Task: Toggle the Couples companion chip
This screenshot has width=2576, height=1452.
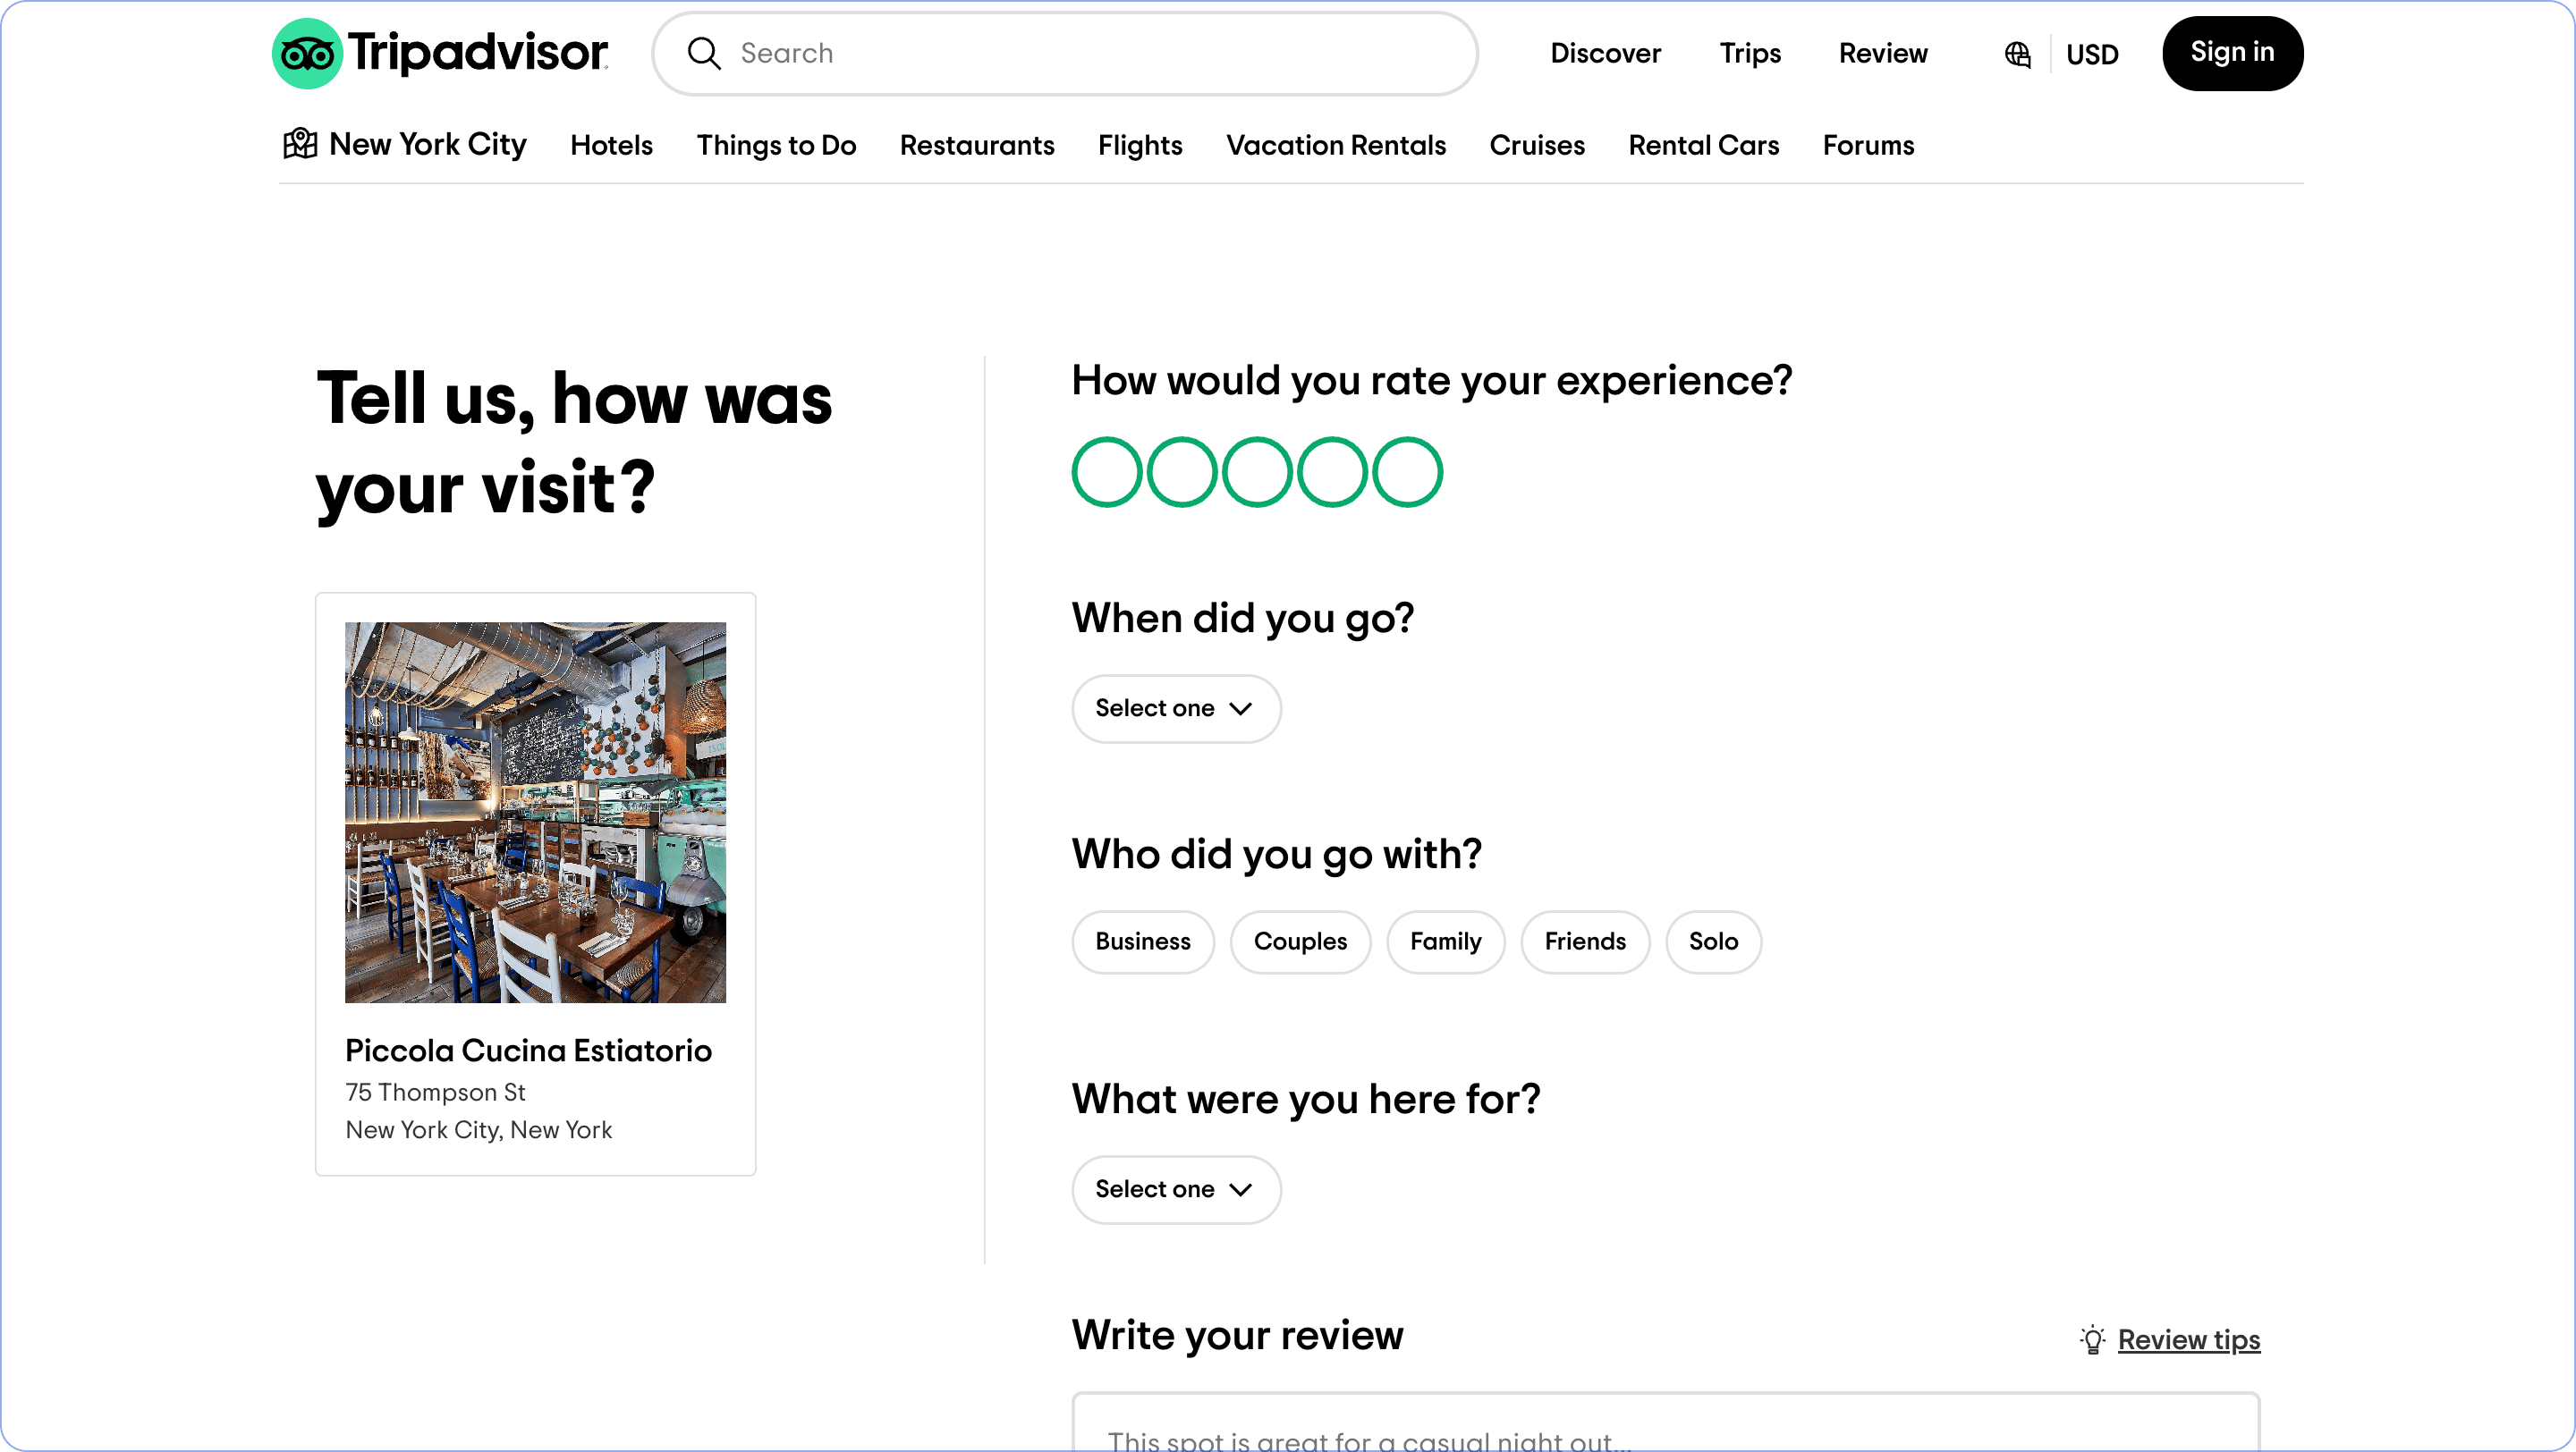Action: point(1300,941)
